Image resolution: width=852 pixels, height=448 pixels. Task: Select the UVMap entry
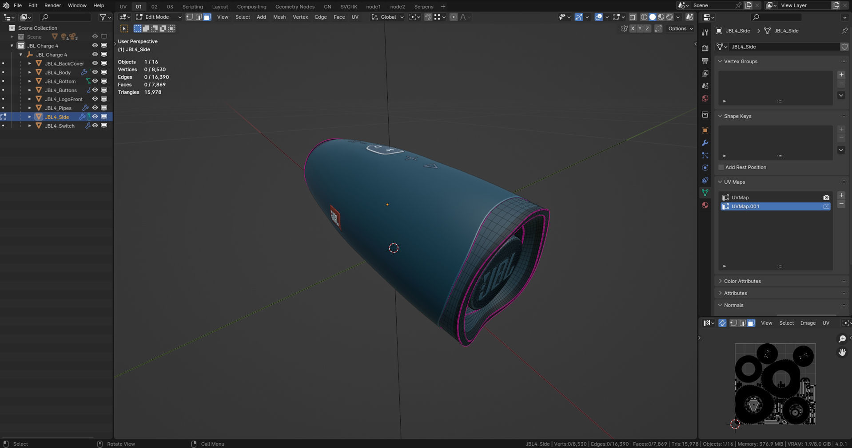coord(775,197)
